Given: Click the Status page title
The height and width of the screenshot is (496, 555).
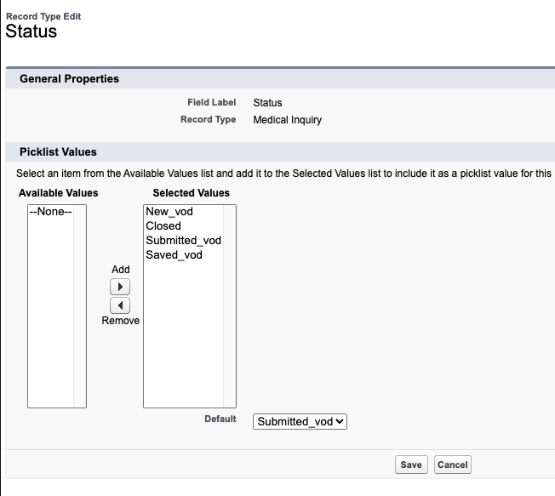Looking at the screenshot, I should (x=31, y=32).
